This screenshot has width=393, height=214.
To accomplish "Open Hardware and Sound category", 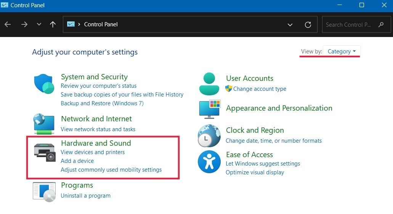I will tap(96, 143).
